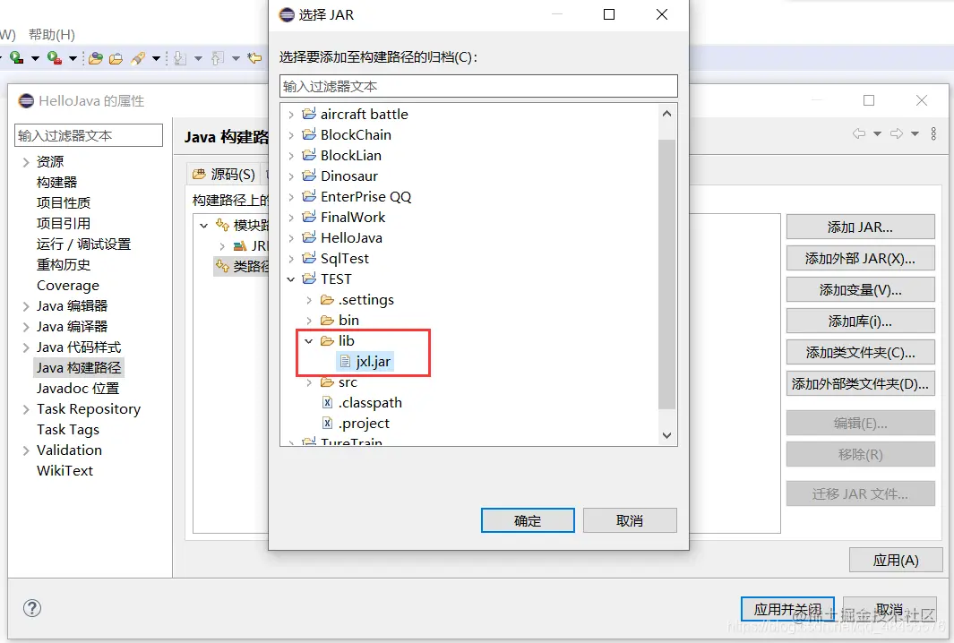Open the Coverage run dropdown arrow
The image size is (954, 643).
click(x=35, y=58)
